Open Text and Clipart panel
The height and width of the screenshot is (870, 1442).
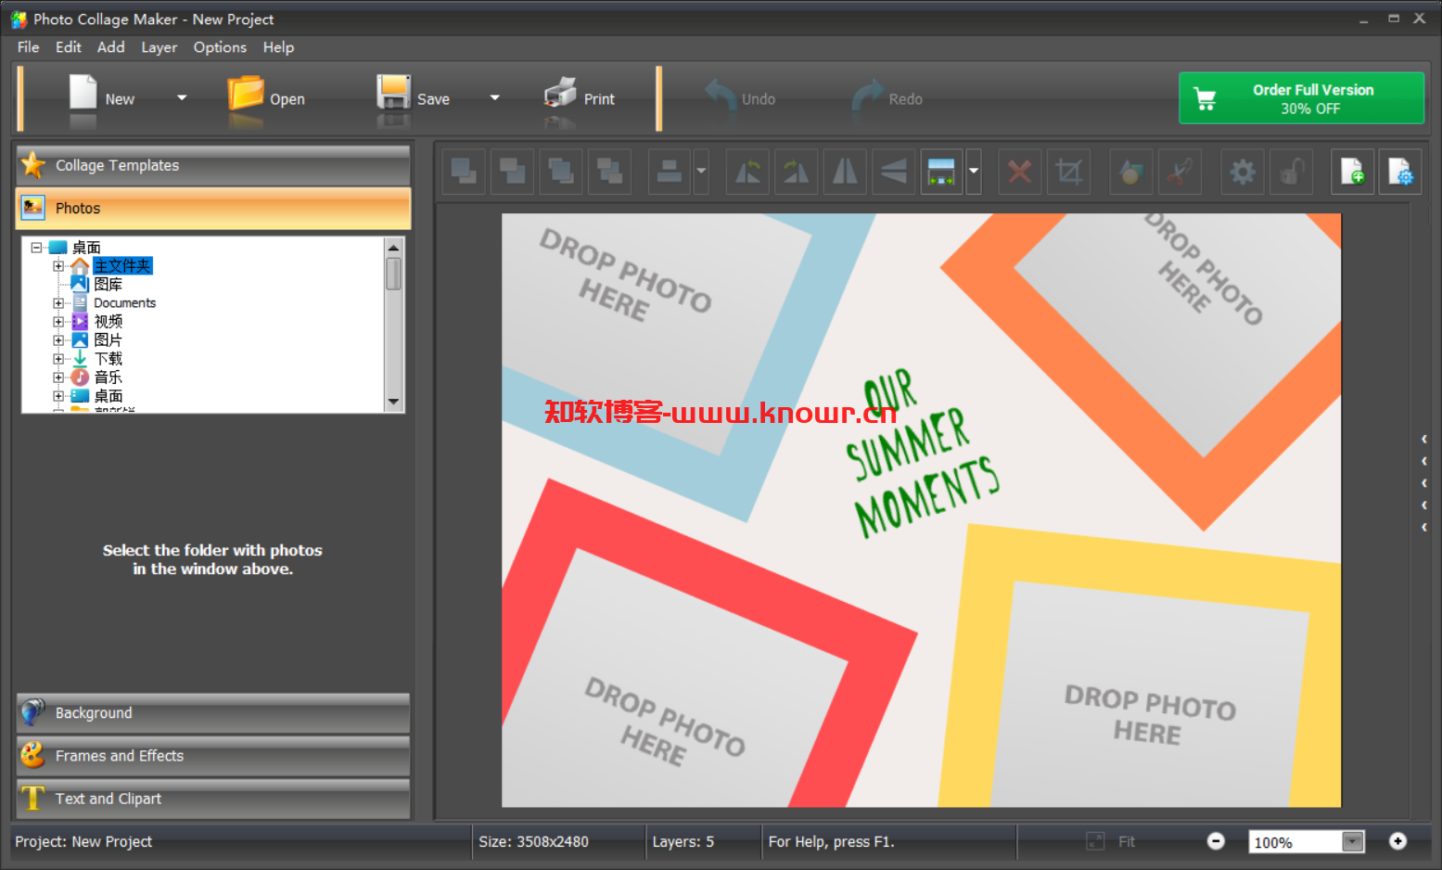(213, 799)
